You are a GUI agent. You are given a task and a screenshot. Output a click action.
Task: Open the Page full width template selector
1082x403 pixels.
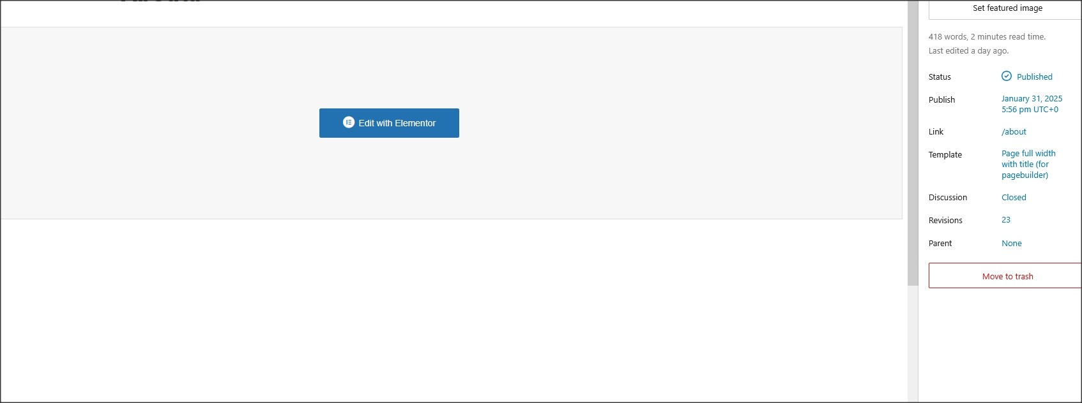[x=1028, y=164]
